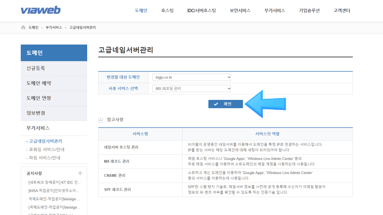Screen dimensions: 383x215
Task: Click 부가서비스 in the breadcrumb
Action: click(x=54, y=27)
